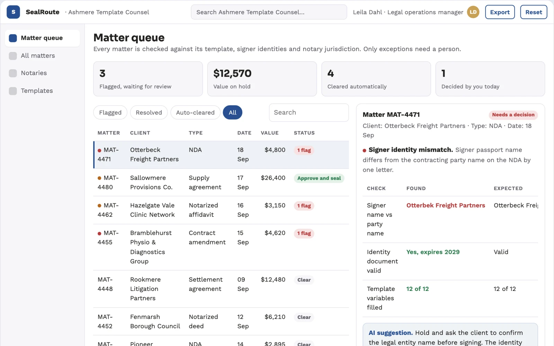This screenshot has width=554, height=346.
Task: Click the 1 flag badge for MAT-4462
Action: click(x=304, y=206)
